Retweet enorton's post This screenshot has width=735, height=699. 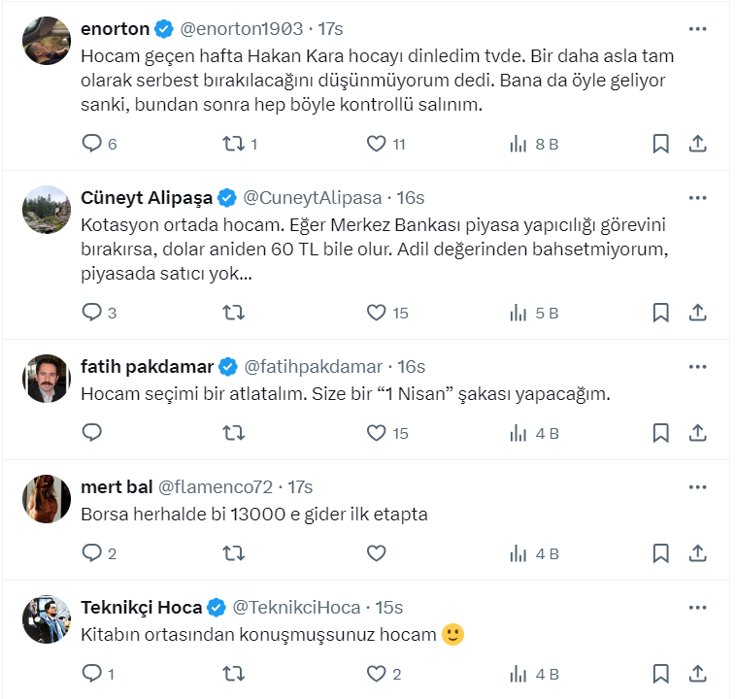233,144
